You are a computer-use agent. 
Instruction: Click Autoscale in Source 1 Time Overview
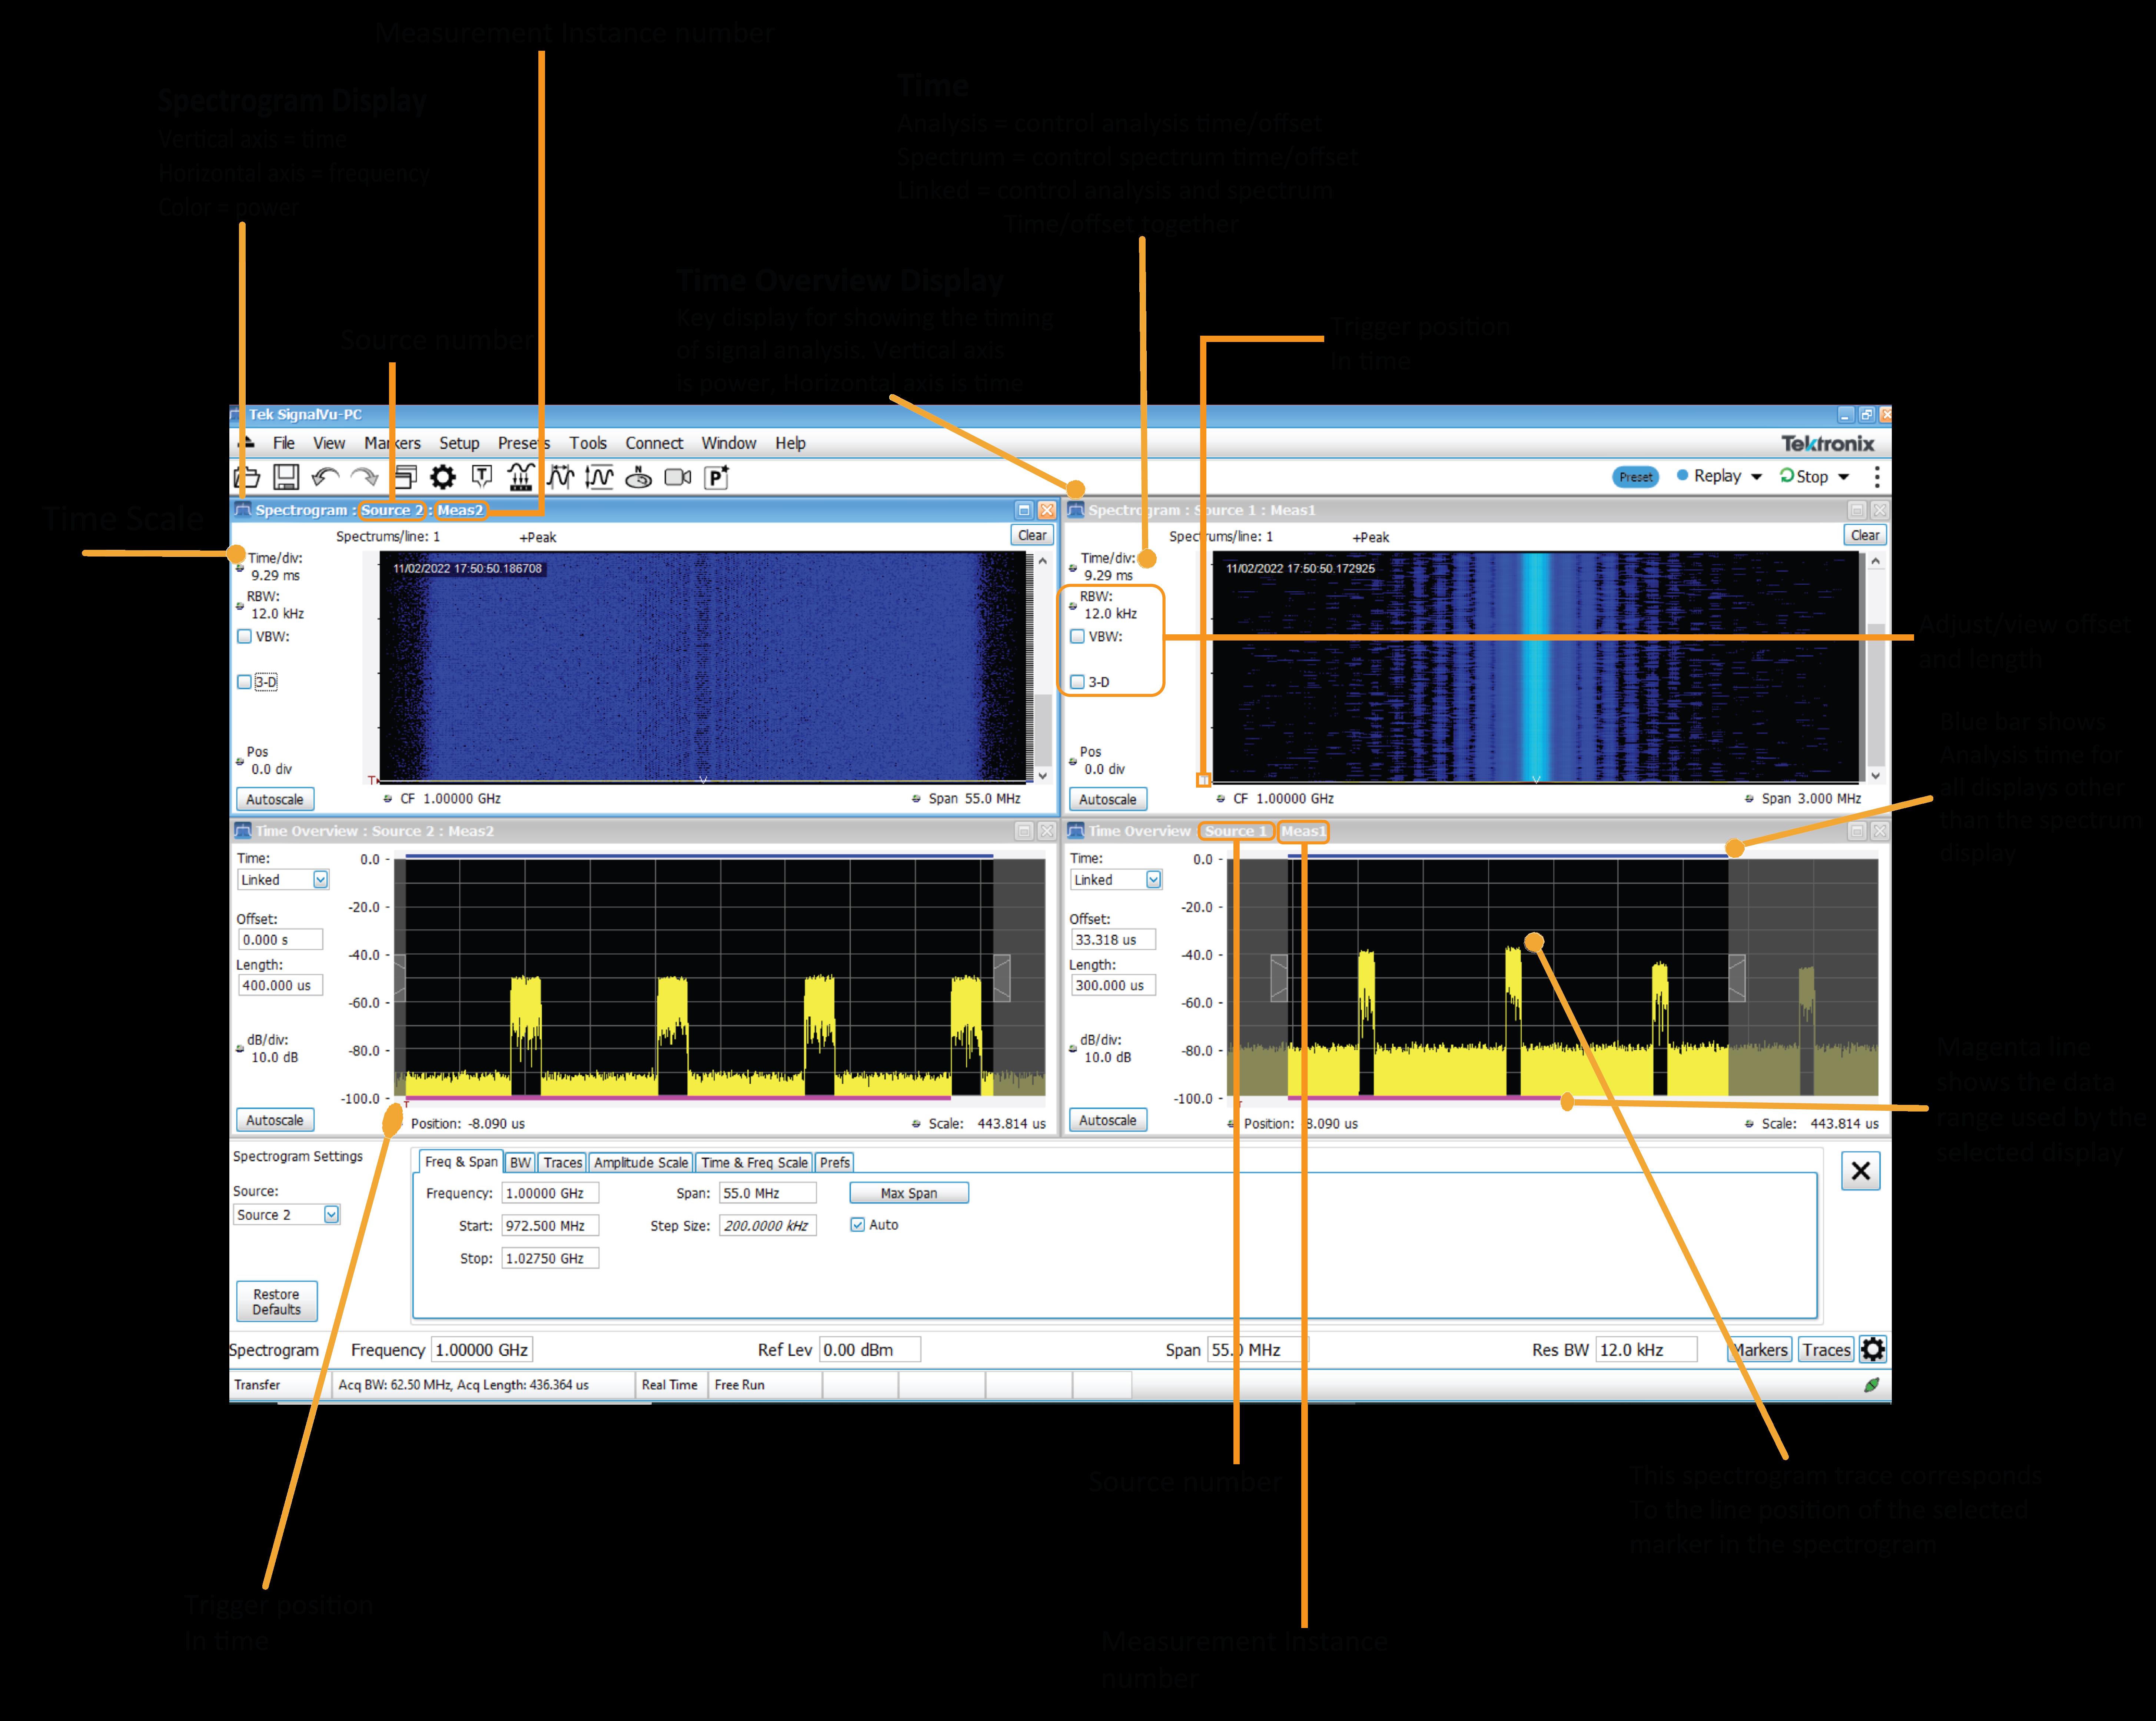click(x=1107, y=1120)
